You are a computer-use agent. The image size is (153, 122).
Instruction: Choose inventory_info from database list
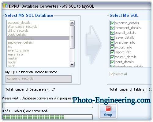tap(18, 50)
